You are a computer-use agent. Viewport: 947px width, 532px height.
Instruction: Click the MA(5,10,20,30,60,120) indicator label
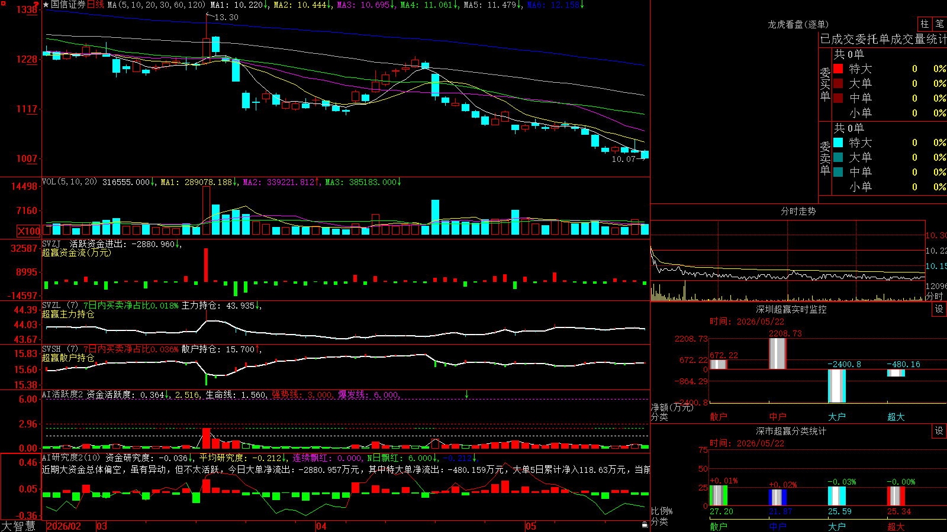point(156,5)
